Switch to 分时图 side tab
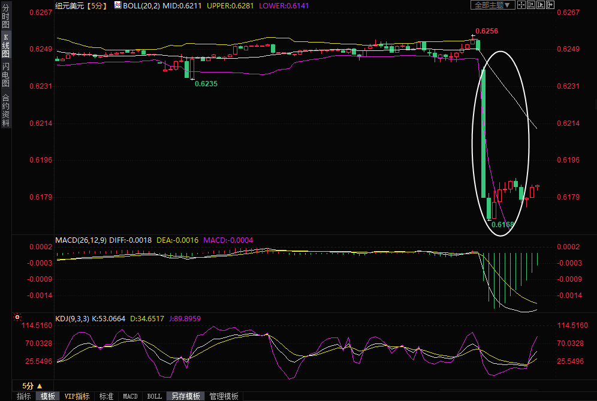 click(5, 17)
